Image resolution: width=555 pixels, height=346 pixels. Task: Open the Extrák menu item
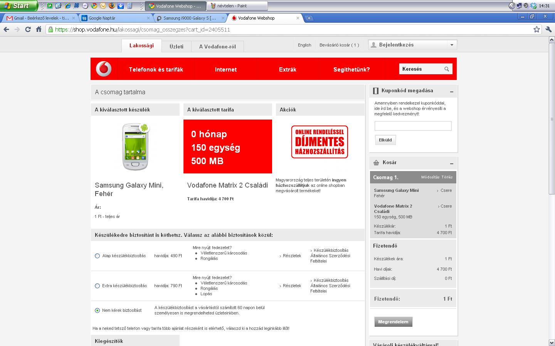click(x=288, y=70)
